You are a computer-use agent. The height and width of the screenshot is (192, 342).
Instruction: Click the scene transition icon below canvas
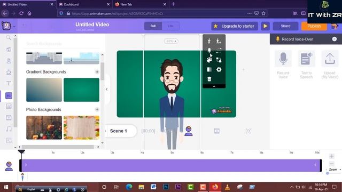(217, 131)
